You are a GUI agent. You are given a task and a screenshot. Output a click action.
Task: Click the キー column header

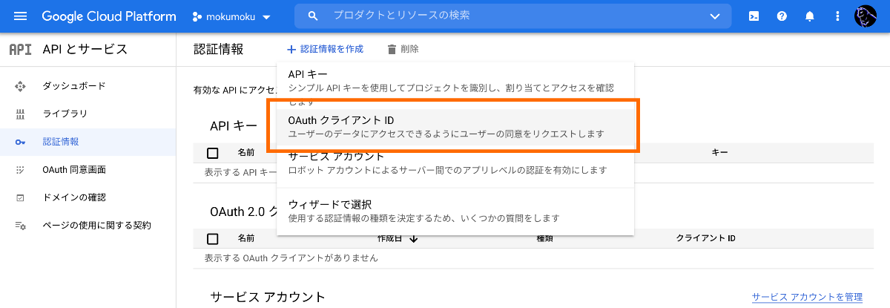(x=719, y=152)
